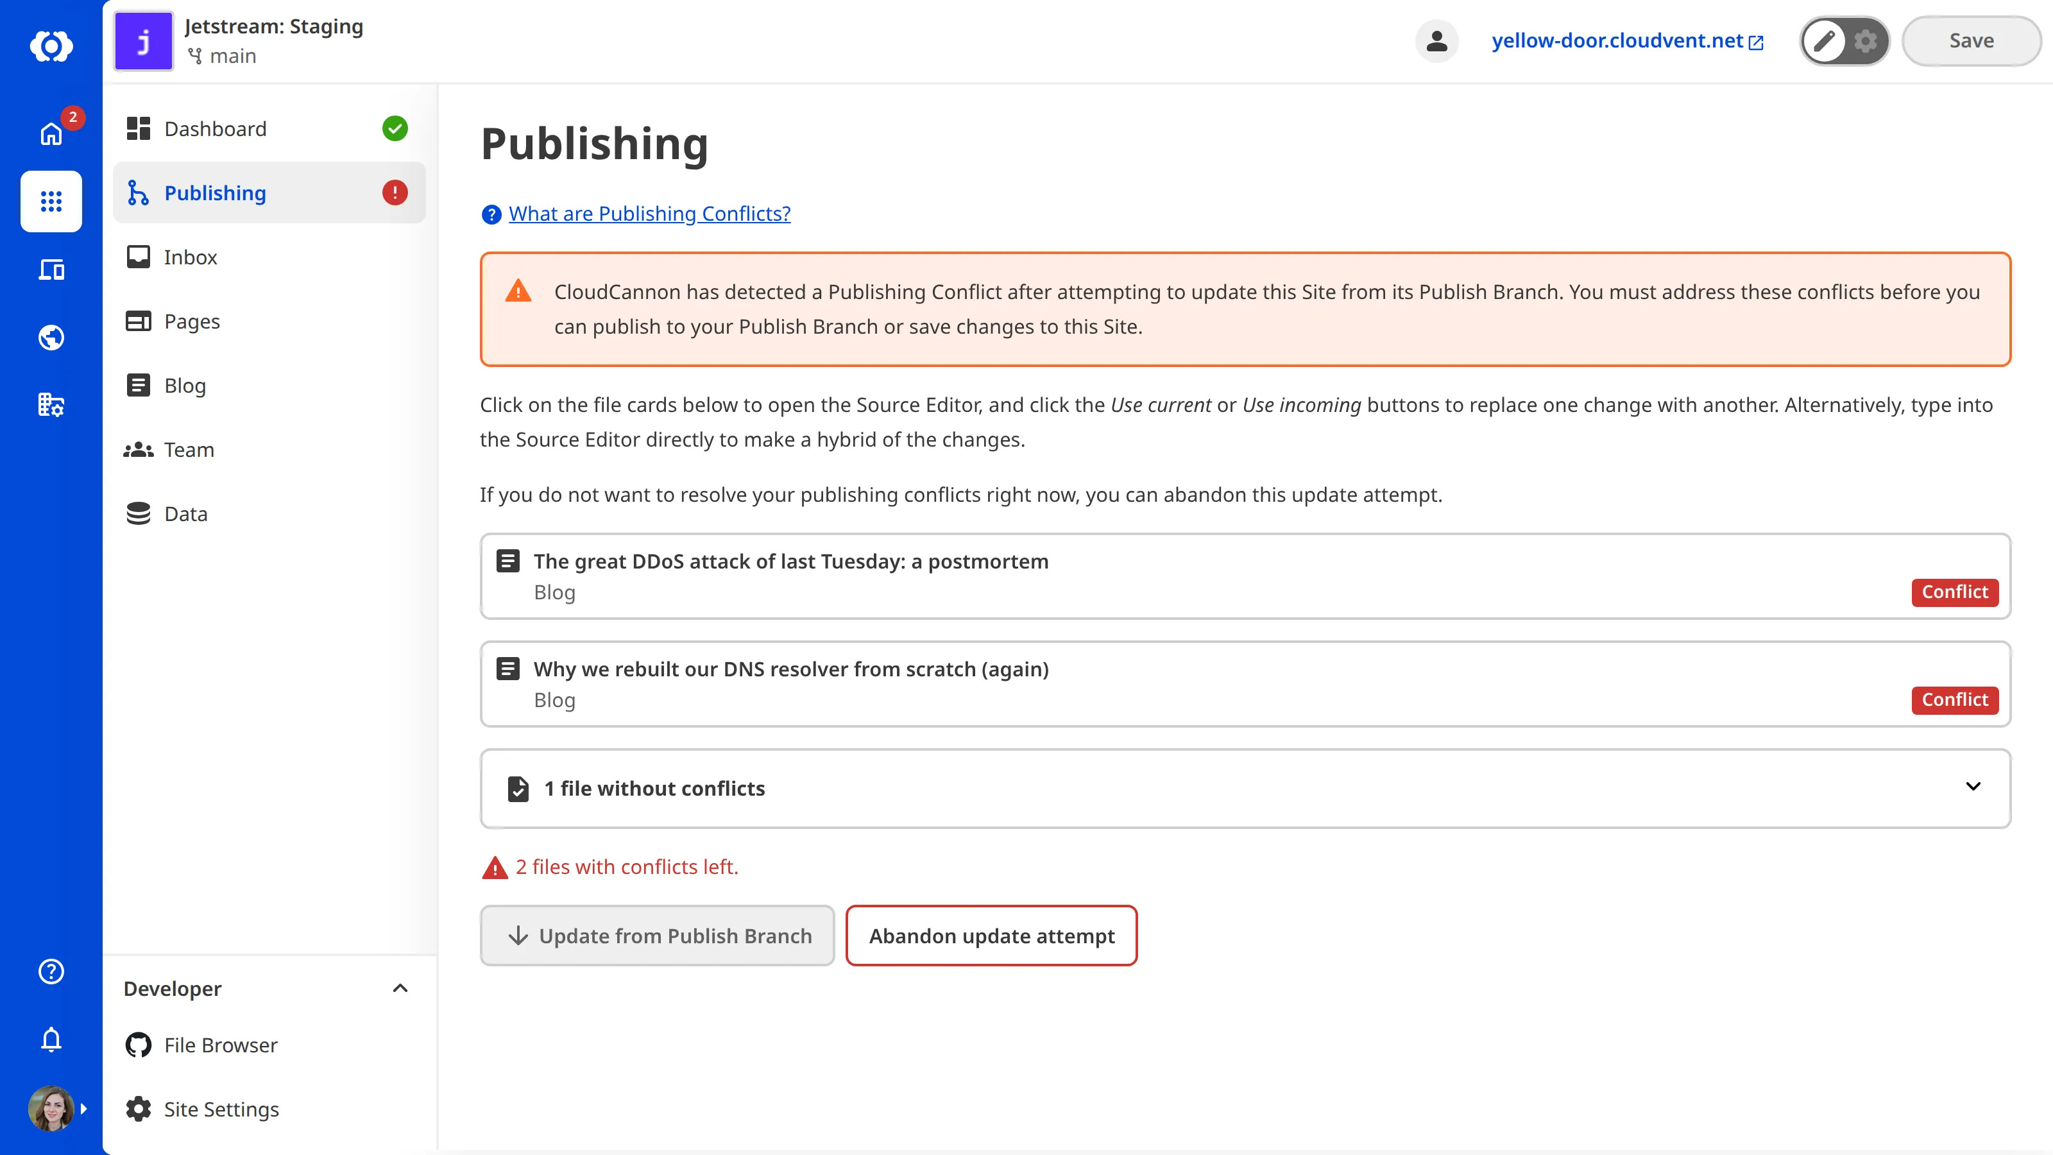Open Blog in the sidebar

(x=269, y=385)
